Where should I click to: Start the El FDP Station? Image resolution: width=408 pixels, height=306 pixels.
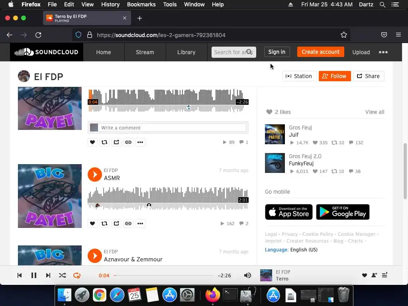[x=299, y=76]
